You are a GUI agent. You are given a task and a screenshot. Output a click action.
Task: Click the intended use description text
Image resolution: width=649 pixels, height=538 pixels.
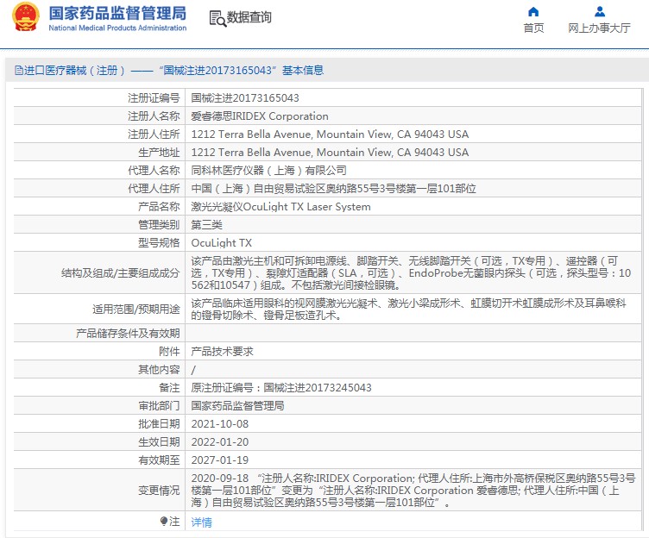coord(408,310)
